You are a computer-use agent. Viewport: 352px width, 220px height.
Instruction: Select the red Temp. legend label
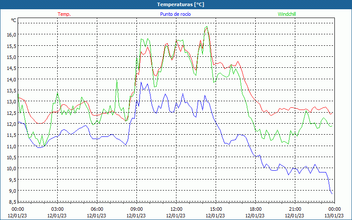click(x=64, y=14)
